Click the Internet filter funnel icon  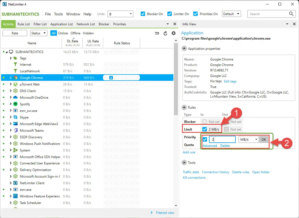pyautogui.click(x=15, y=65)
